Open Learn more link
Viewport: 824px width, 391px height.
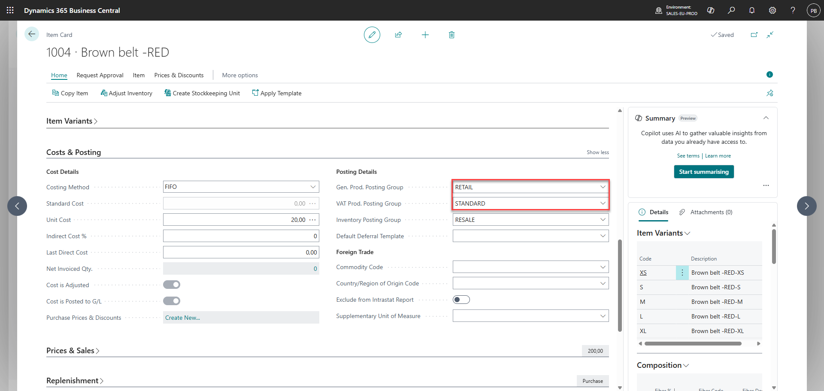pyautogui.click(x=718, y=156)
